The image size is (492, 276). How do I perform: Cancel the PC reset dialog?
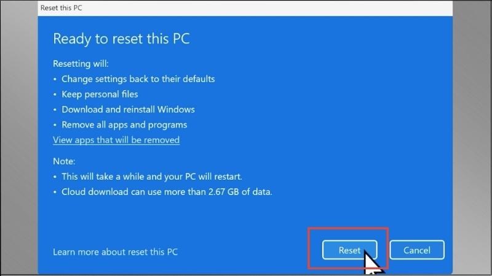[417, 250]
